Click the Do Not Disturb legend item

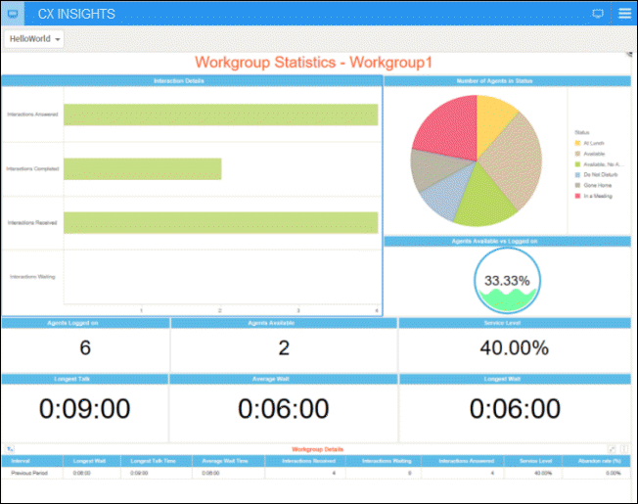pos(597,174)
